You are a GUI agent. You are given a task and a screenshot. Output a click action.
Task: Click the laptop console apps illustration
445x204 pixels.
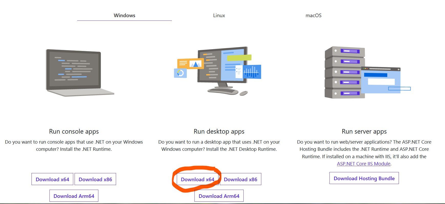pyautogui.click(x=80, y=73)
